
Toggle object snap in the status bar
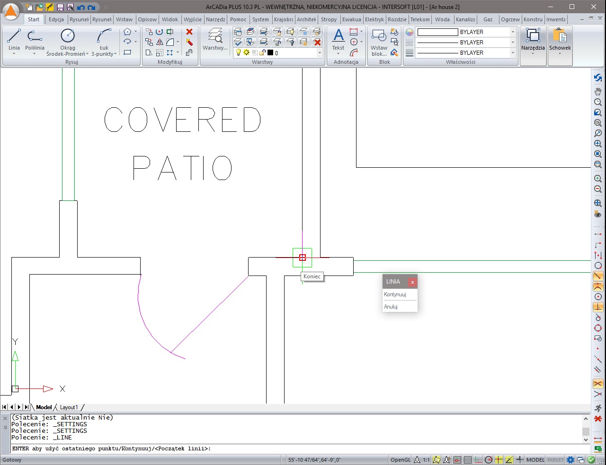point(499,460)
